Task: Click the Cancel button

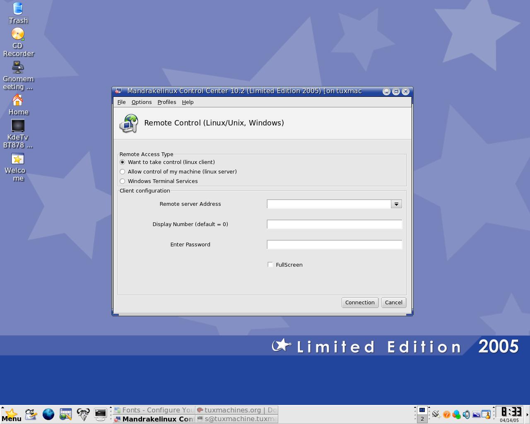Action: [x=393, y=303]
